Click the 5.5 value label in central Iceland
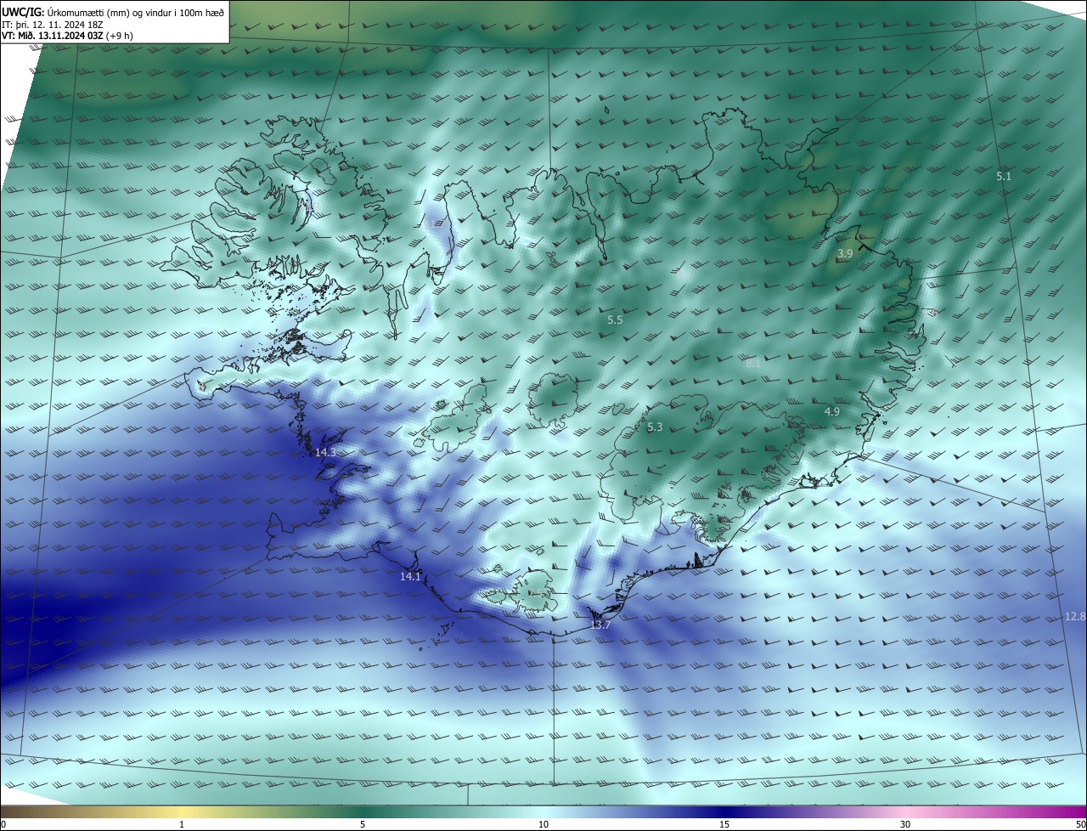The width and height of the screenshot is (1087, 831). click(616, 320)
